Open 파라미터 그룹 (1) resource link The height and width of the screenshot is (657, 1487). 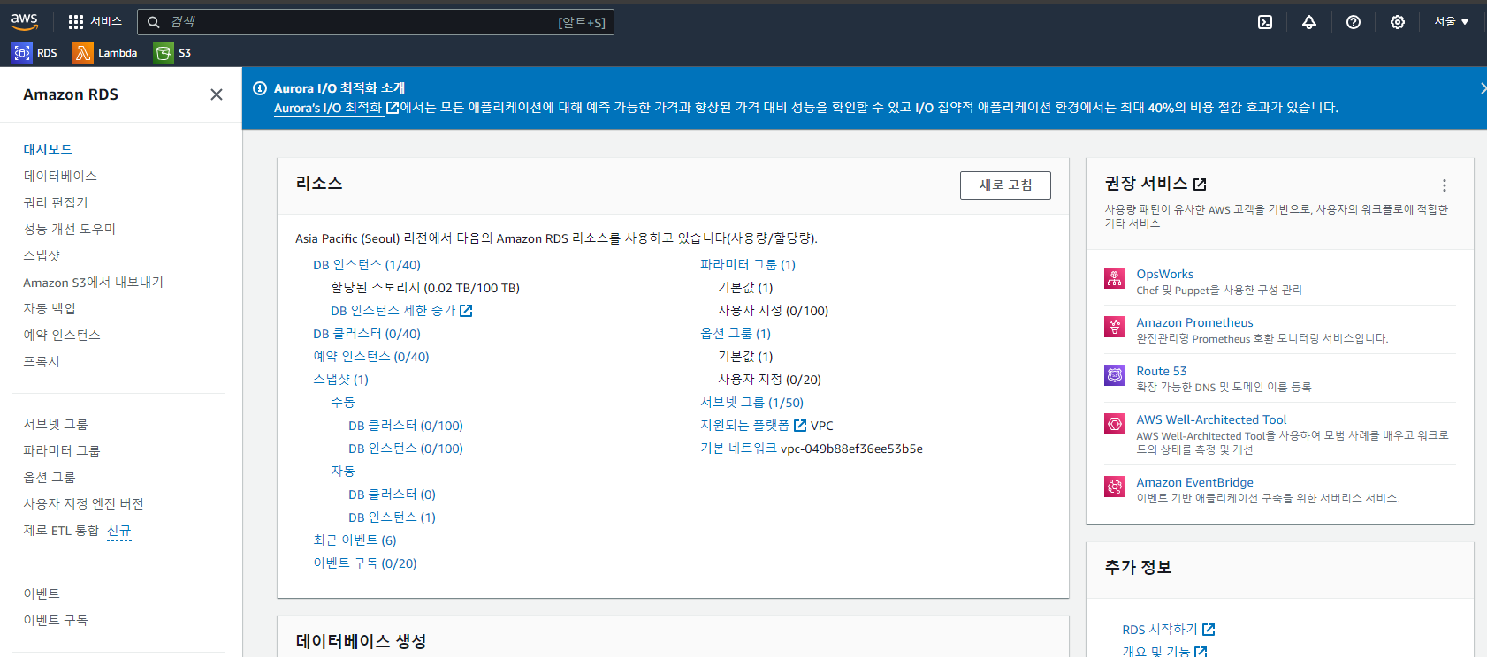pyautogui.click(x=748, y=265)
